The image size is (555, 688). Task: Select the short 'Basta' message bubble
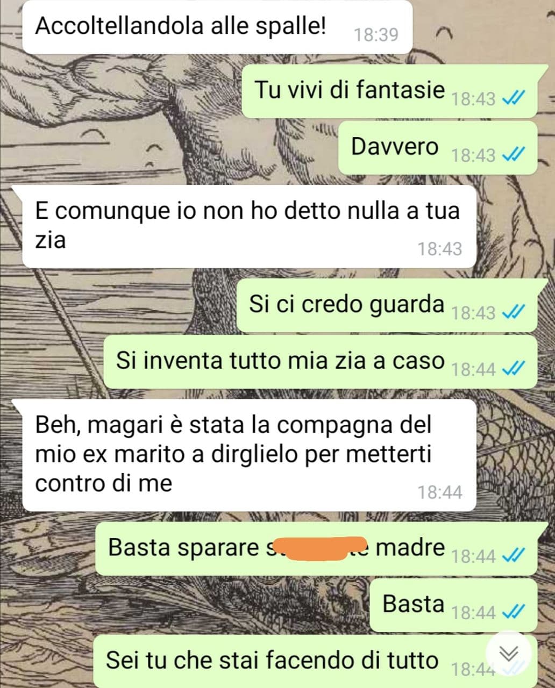453,604
